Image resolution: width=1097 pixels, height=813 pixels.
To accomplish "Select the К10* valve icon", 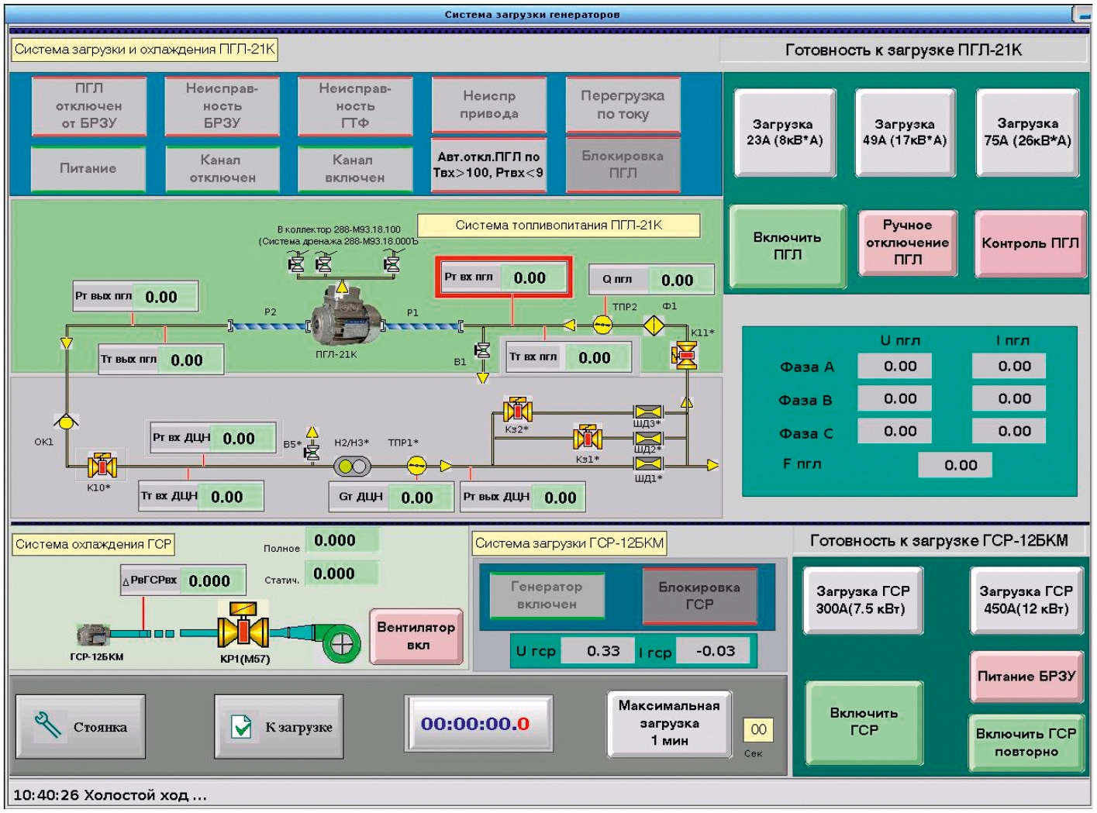I will click(102, 466).
